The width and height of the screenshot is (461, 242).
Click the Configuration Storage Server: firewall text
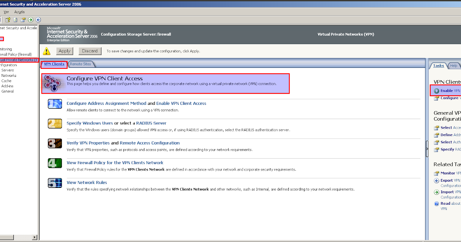[136, 34]
